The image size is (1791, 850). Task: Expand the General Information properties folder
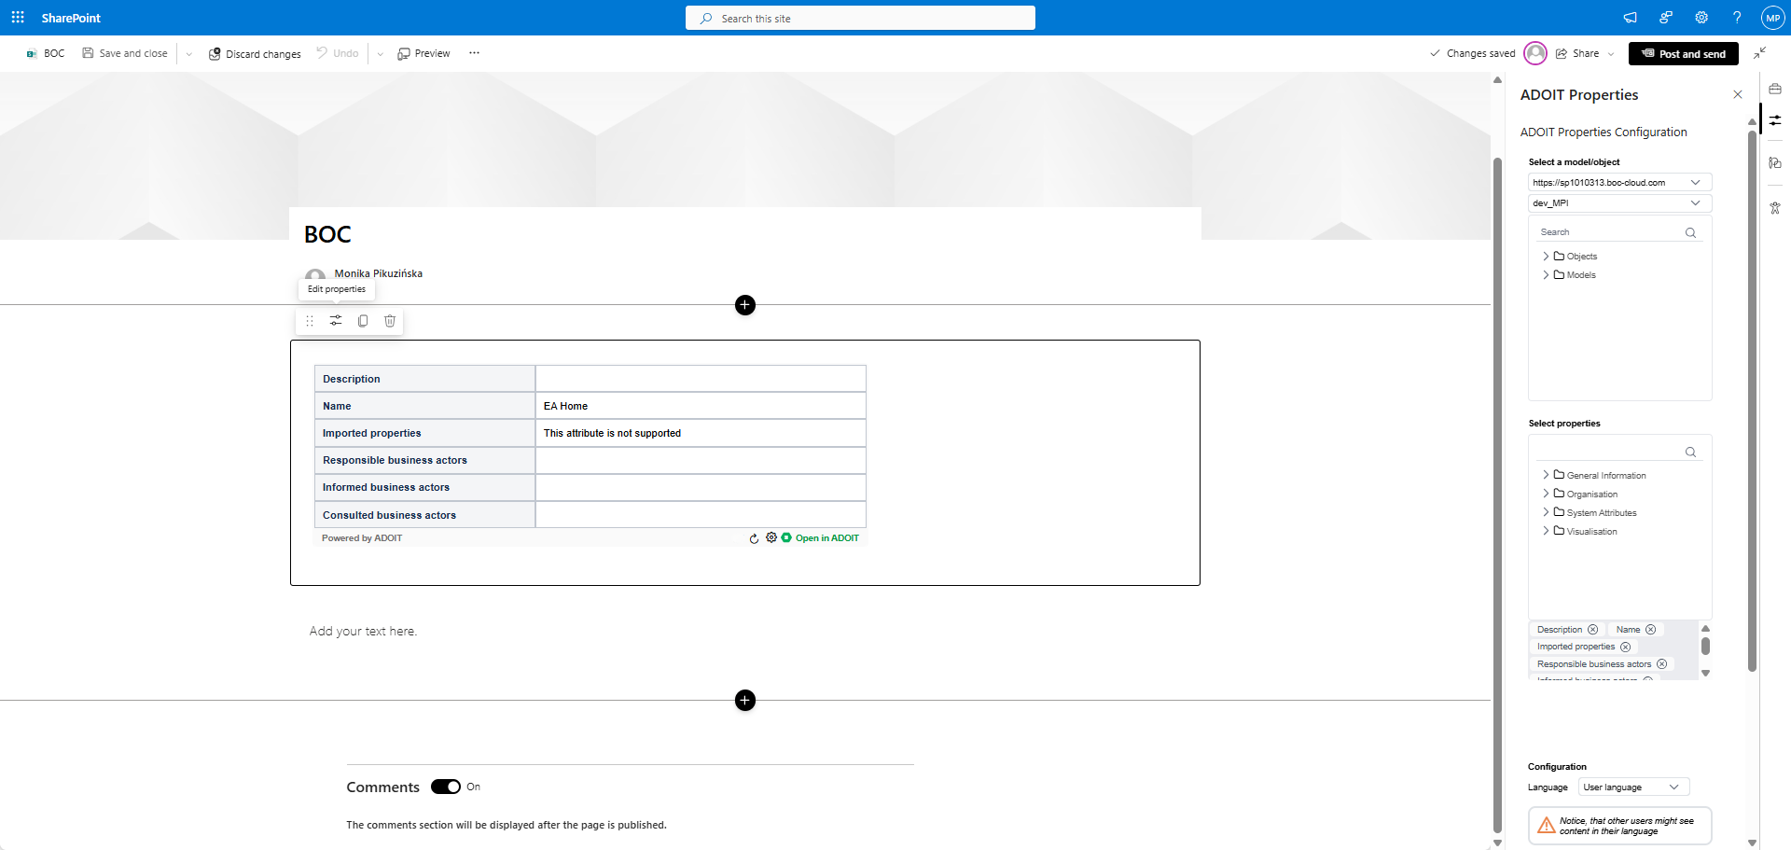tap(1546, 475)
